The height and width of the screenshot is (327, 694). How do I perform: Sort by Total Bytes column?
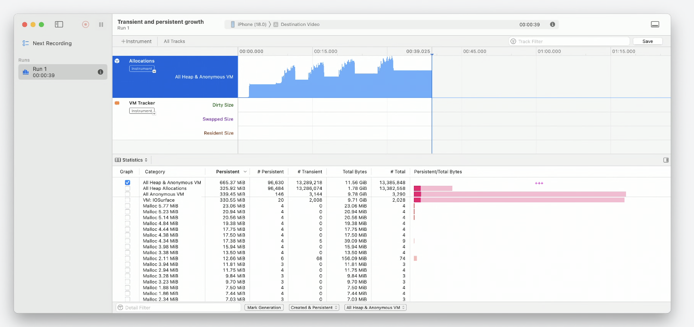355,172
